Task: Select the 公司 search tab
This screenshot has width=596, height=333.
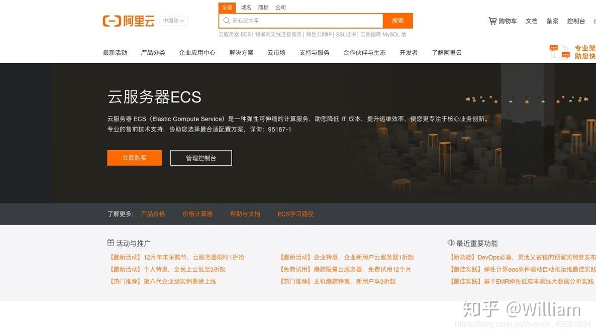Action: (x=280, y=8)
